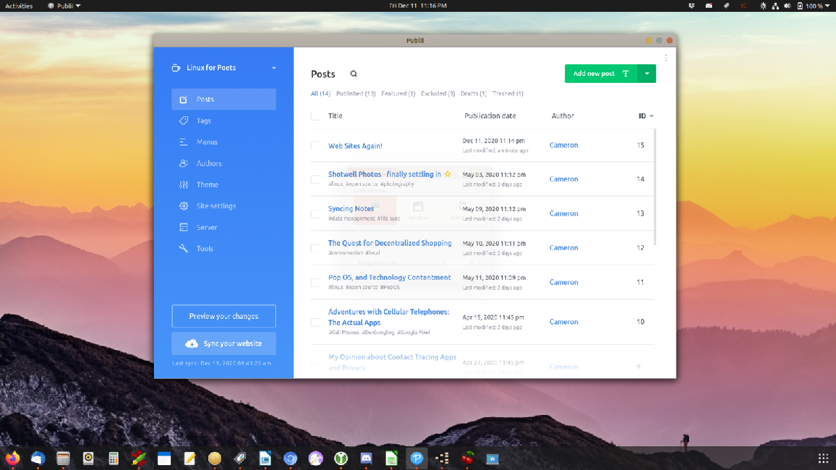This screenshot has height=470, width=836.
Task: Open Site settings from sidebar
Action: tap(216, 206)
